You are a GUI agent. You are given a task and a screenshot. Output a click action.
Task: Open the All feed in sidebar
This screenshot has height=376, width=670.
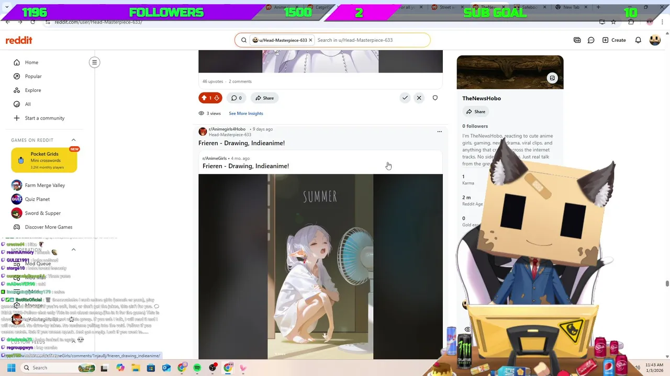coord(28,104)
